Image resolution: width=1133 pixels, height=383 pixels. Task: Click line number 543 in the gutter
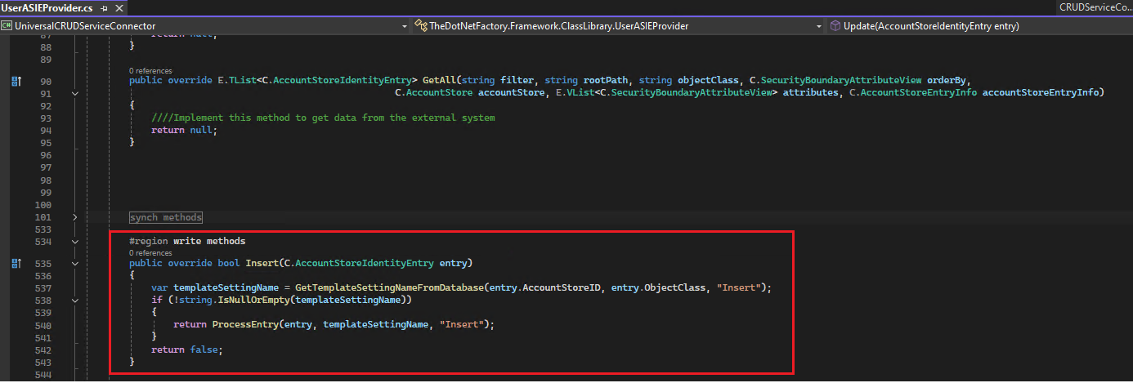tap(43, 362)
